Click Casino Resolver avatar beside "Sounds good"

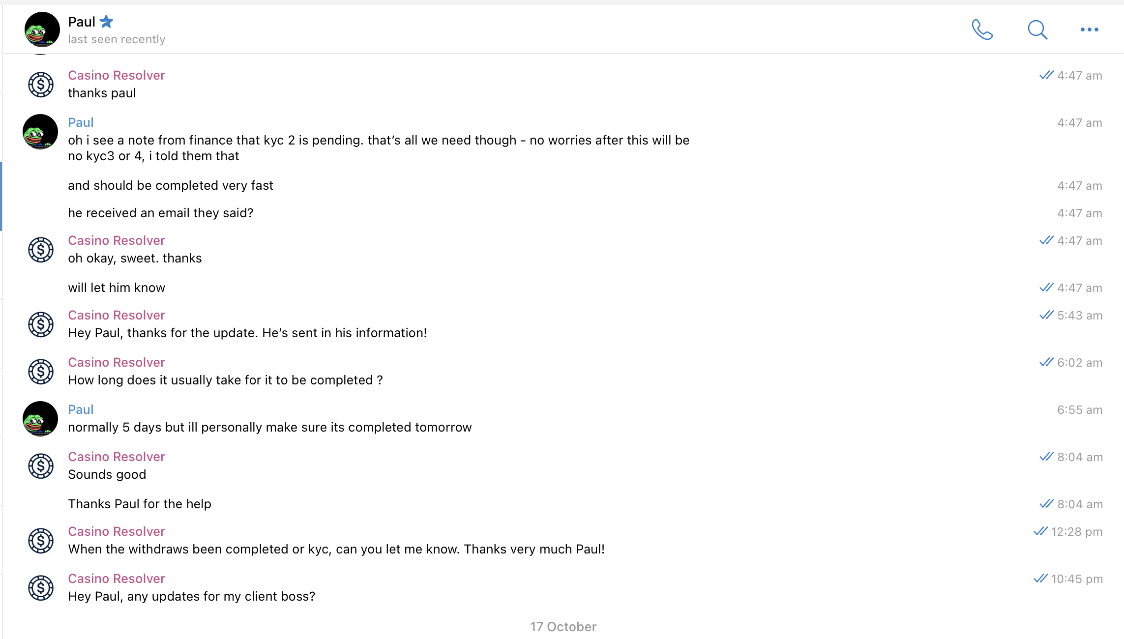click(41, 466)
